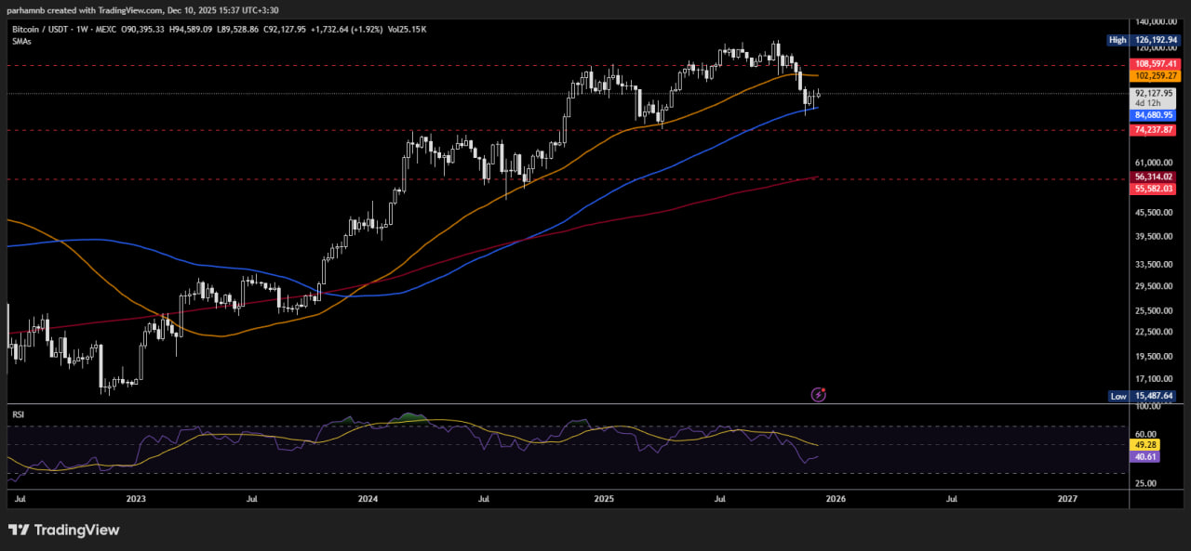Select the blue 84,680.95 SMA price tag
The image size is (1191, 551).
1155,115
